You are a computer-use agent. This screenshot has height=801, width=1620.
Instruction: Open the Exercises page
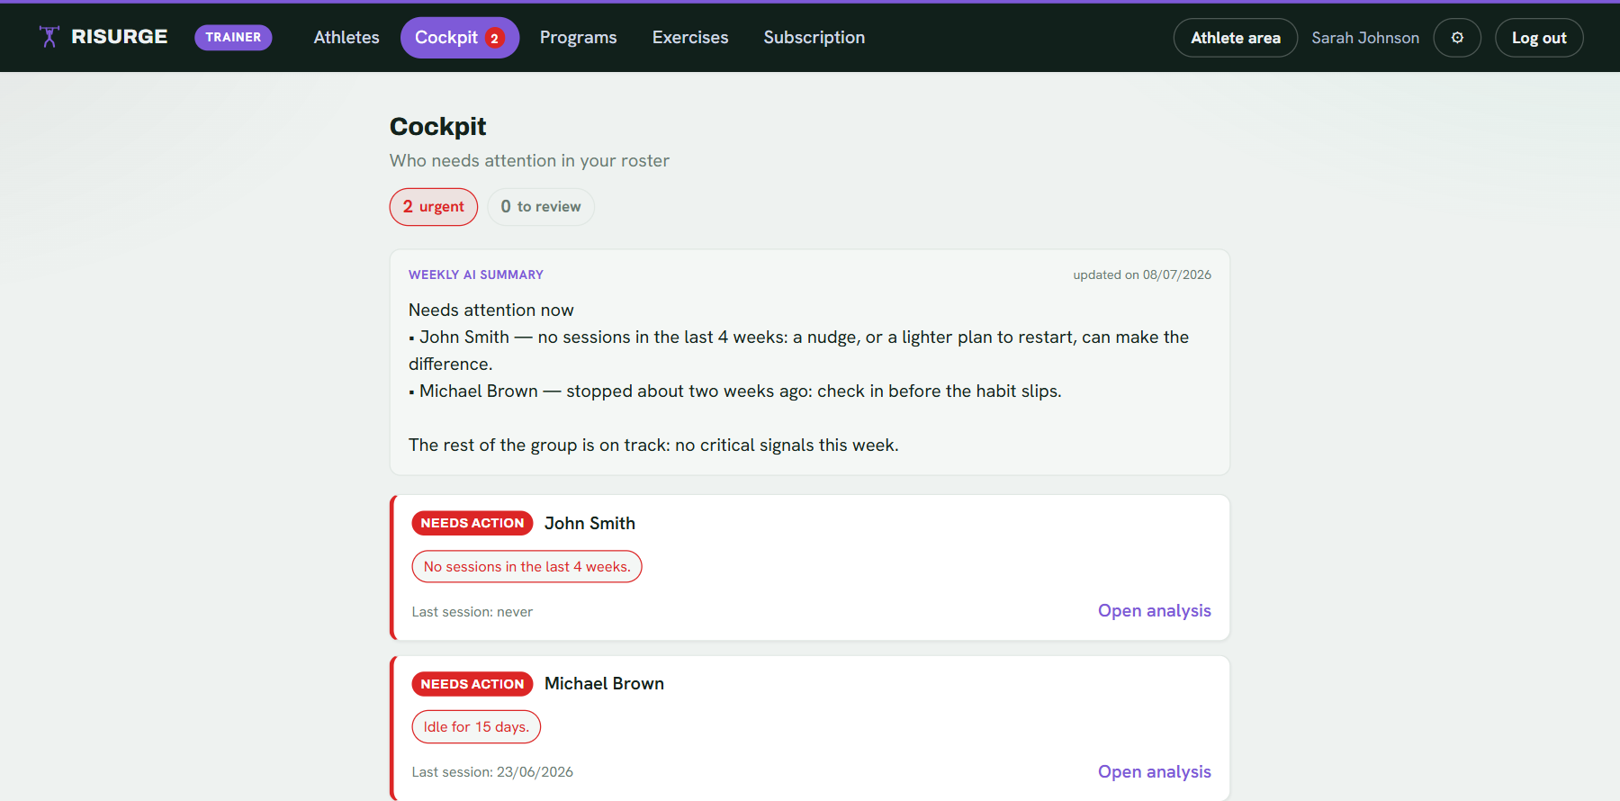[690, 38]
